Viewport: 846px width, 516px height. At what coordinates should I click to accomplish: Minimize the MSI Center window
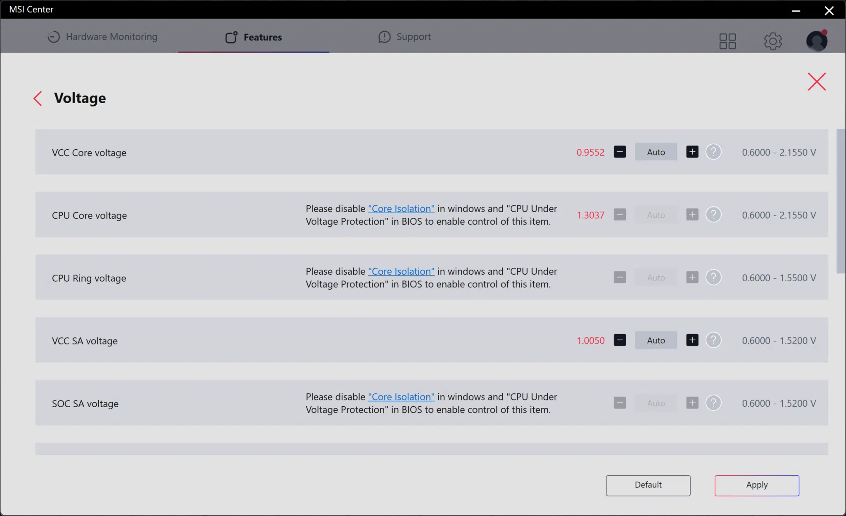[x=796, y=11]
